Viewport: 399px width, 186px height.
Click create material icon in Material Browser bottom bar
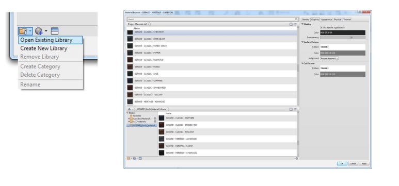[x=134, y=158]
